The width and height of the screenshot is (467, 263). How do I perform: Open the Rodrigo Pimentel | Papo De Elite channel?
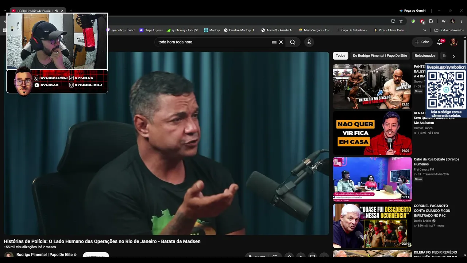pos(45,255)
